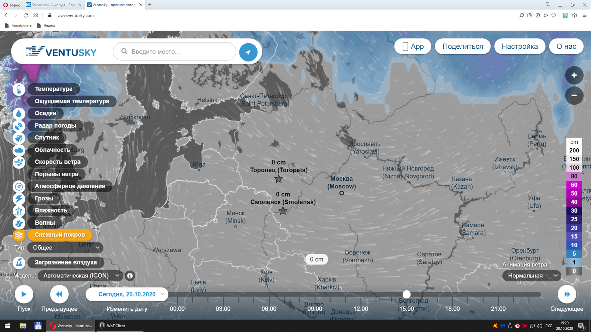Click the Поделиться button
This screenshot has height=332, width=591.
[x=462, y=46]
